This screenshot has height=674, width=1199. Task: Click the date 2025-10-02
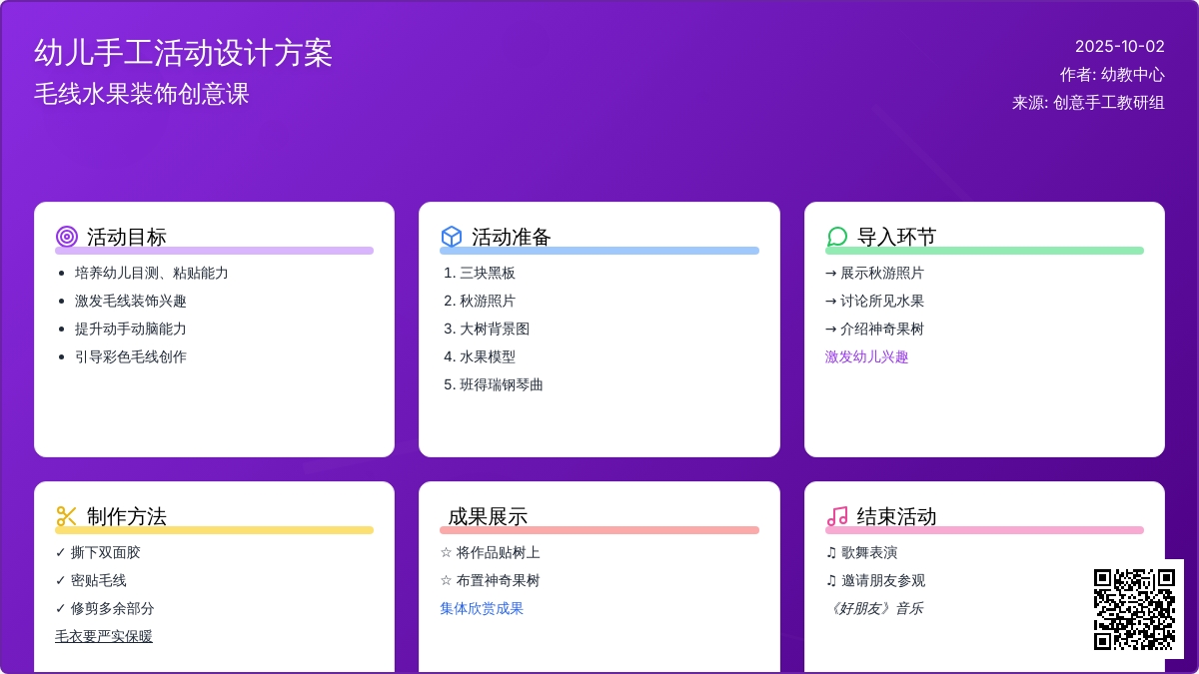point(1119,46)
